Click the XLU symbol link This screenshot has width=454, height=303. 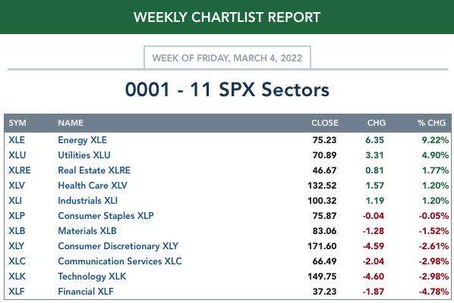(17, 155)
